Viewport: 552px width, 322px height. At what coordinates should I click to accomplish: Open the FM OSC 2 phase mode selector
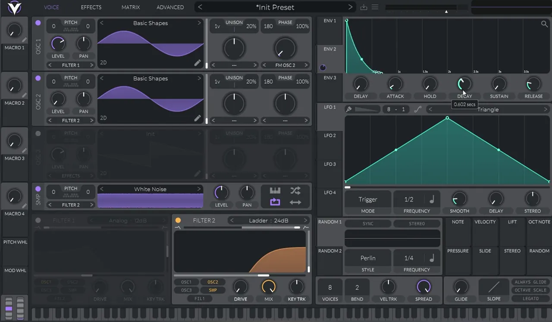[x=285, y=65]
